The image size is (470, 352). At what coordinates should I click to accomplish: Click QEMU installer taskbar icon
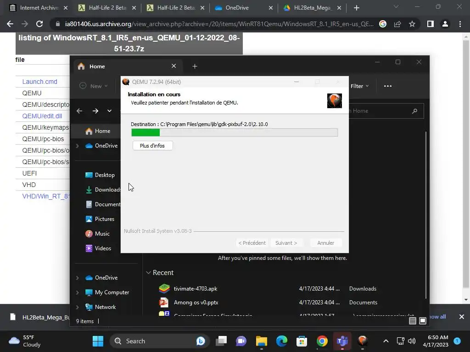pos(363,341)
